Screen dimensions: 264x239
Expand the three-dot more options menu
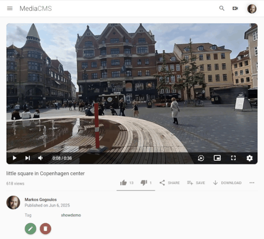pyautogui.click(x=252, y=183)
